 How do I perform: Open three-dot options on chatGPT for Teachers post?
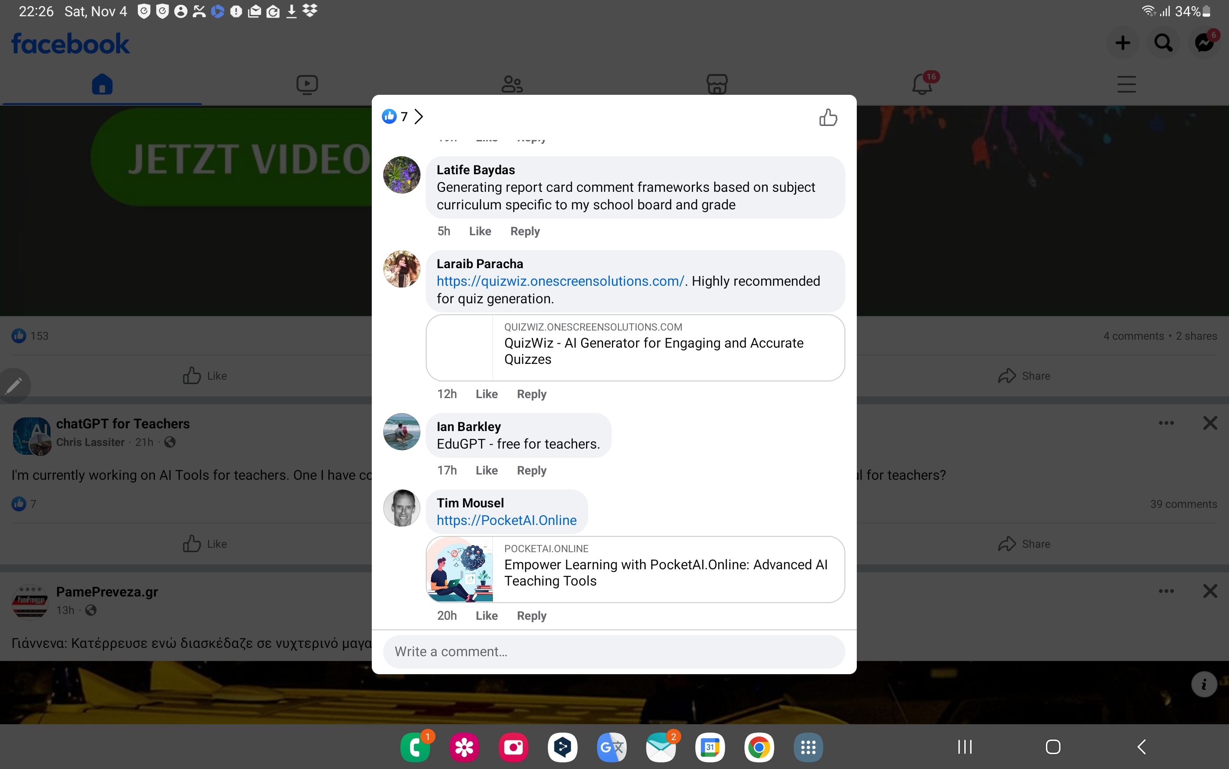coord(1166,423)
